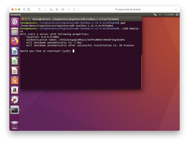Enter single window mode icon
This screenshot has width=189, height=143.
pos(175,9)
